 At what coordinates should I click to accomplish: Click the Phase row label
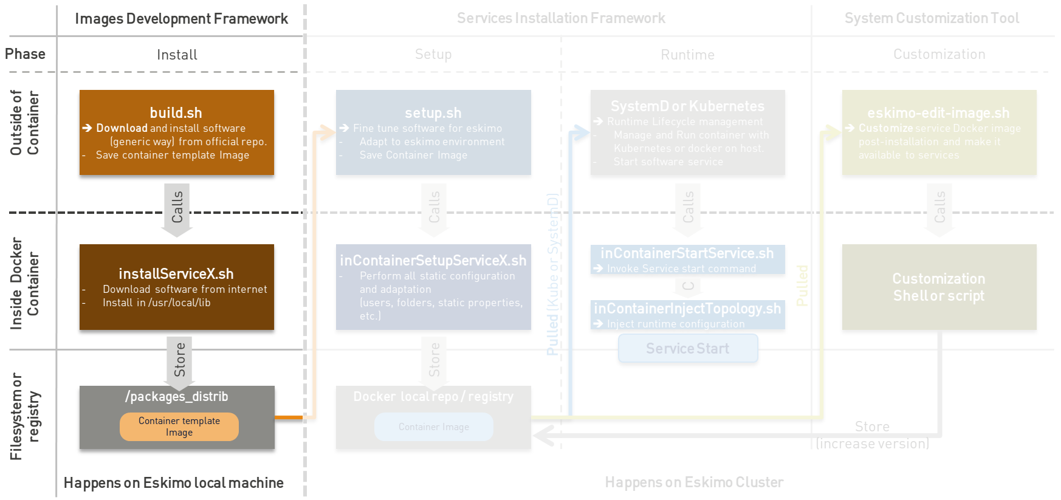[25, 54]
